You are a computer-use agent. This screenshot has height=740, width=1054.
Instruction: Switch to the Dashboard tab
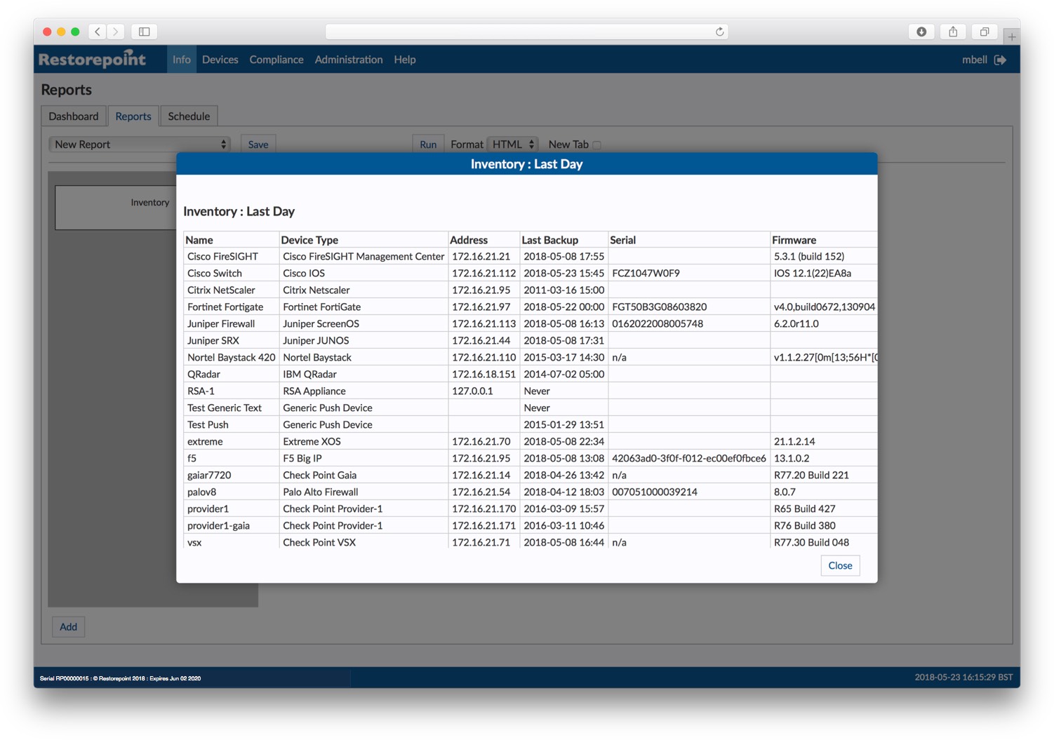click(x=73, y=116)
